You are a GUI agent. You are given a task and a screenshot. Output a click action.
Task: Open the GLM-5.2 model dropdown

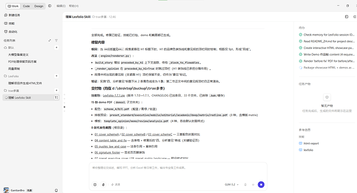pos(232,185)
